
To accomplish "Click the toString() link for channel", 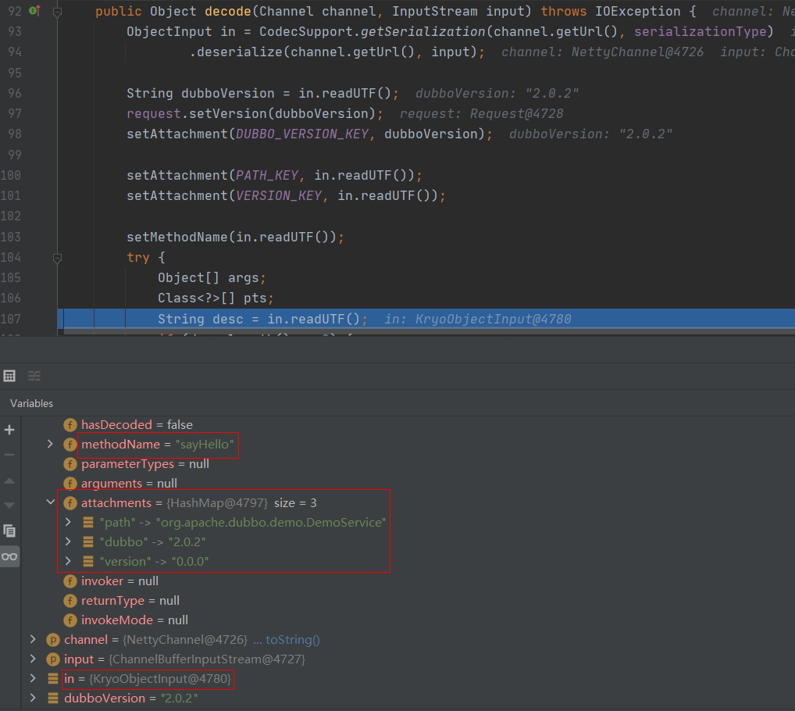I will click(x=292, y=639).
